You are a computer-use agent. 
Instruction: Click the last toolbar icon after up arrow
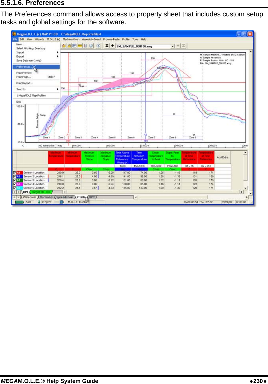(184, 46)
